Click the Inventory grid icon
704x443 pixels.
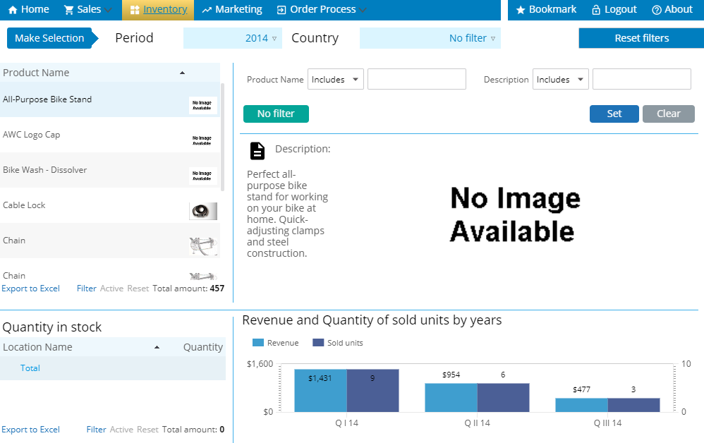(x=134, y=10)
